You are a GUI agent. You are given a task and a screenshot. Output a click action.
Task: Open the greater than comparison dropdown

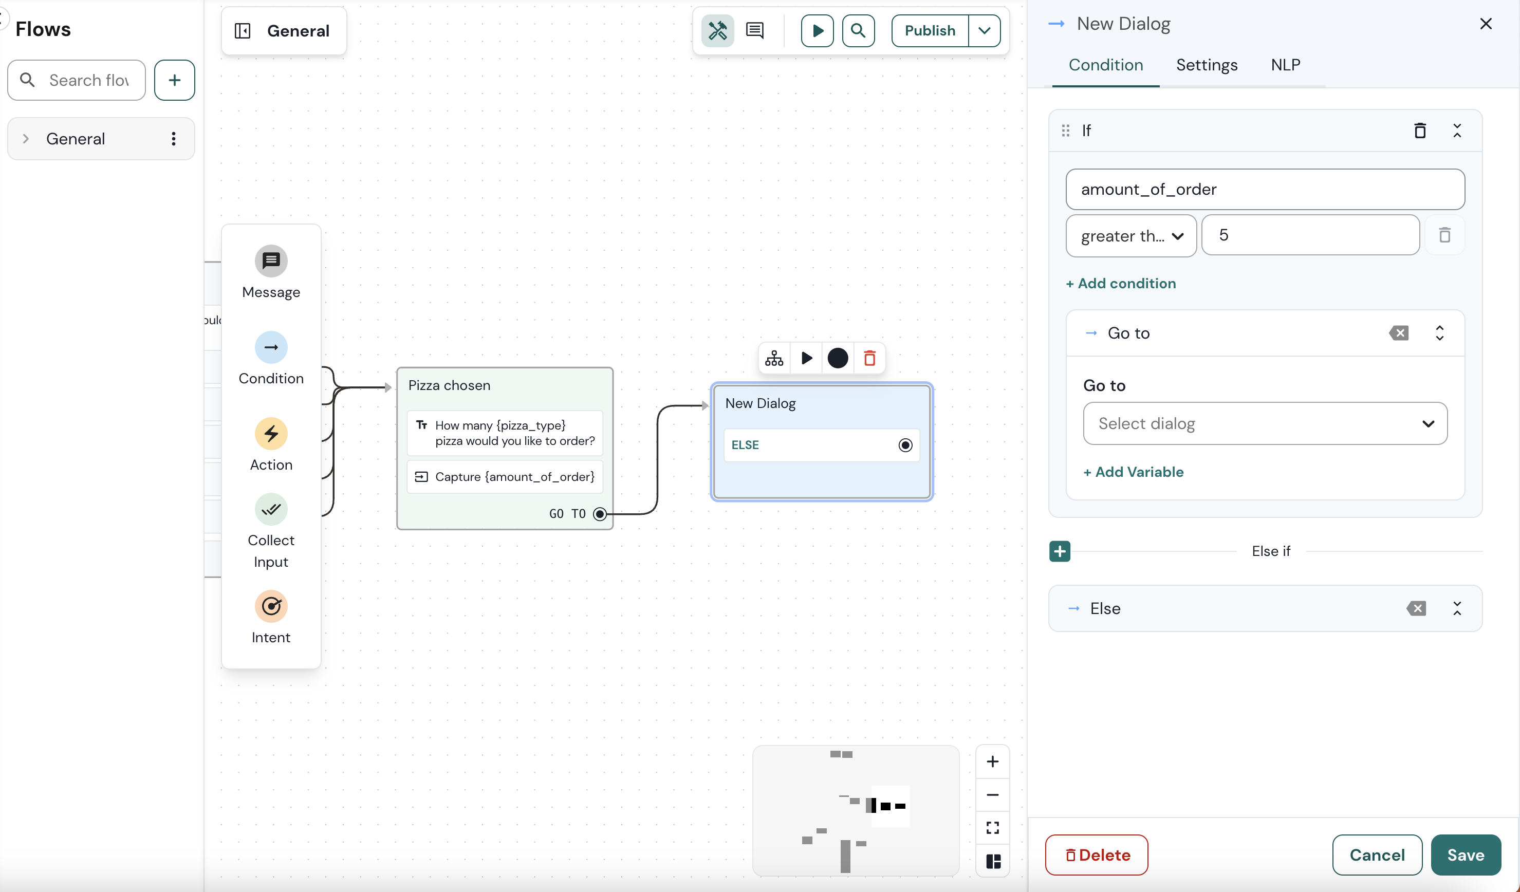pyautogui.click(x=1130, y=235)
